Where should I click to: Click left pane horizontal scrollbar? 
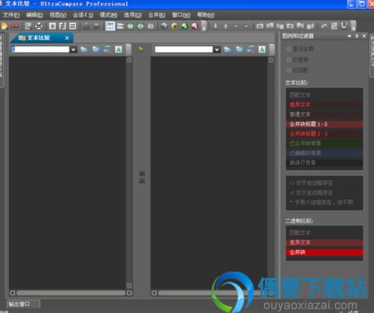pyautogui.click(x=71, y=293)
